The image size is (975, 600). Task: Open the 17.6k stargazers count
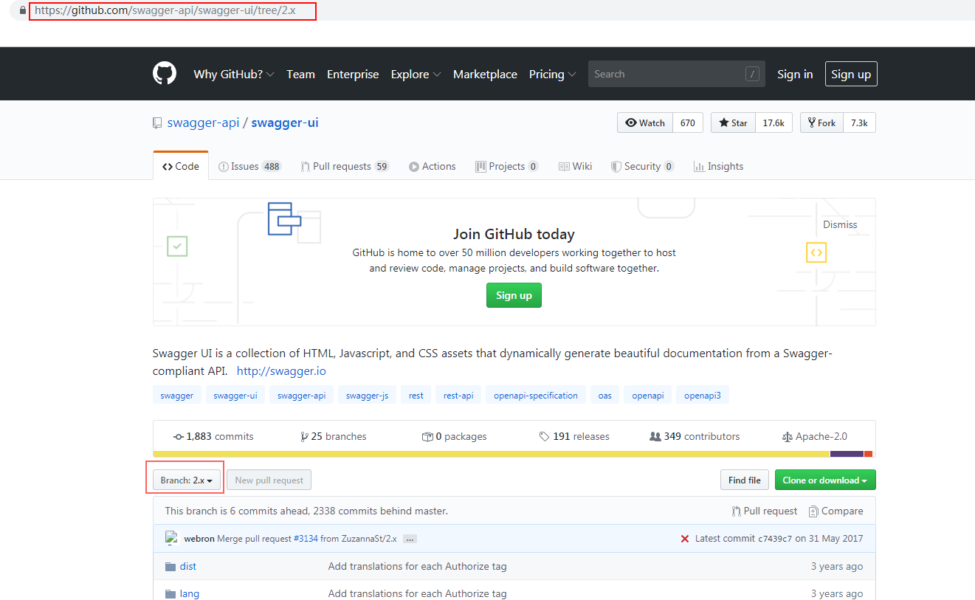pyautogui.click(x=774, y=123)
